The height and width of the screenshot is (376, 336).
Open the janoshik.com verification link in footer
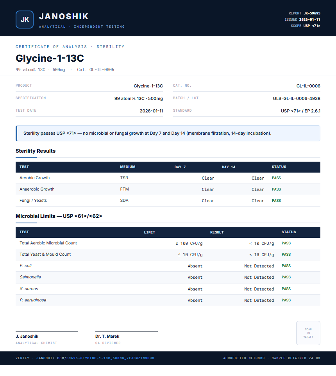pyautogui.click(x=95, y=358)
